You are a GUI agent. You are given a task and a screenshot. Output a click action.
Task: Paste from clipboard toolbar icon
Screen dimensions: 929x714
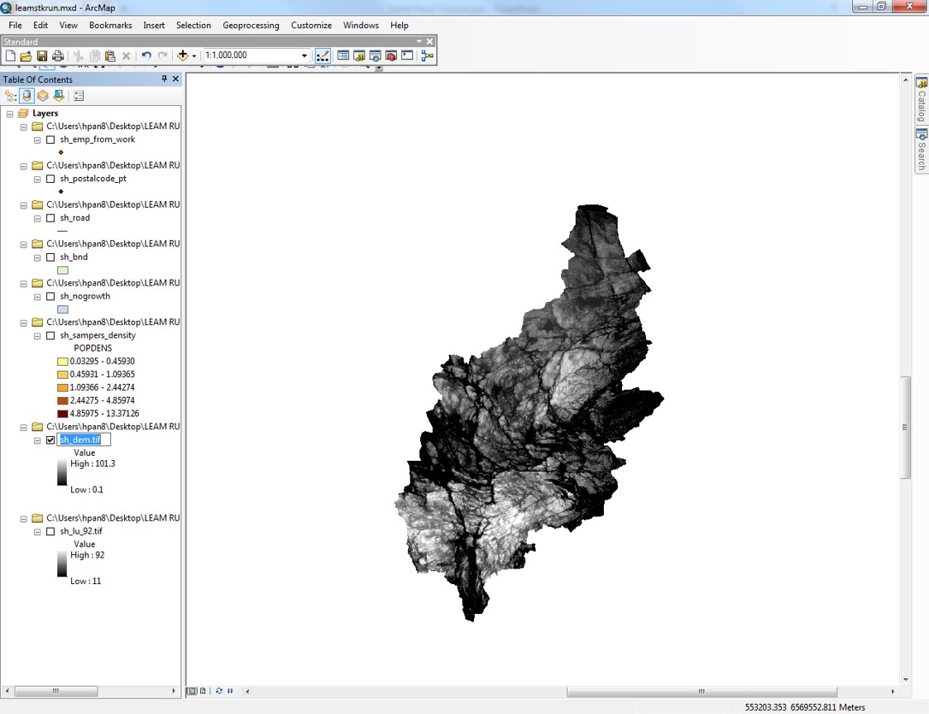pyautogui.click(x=110, y=55)
